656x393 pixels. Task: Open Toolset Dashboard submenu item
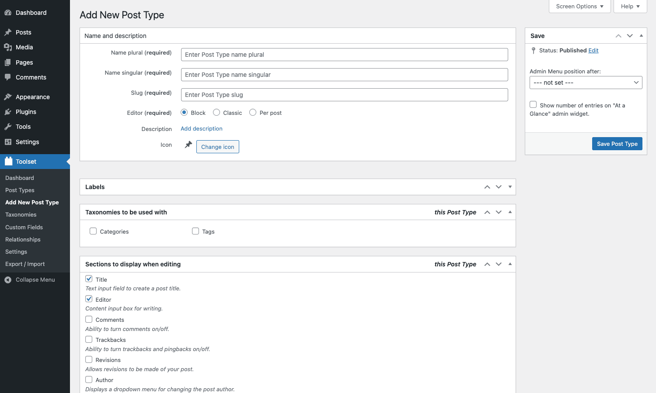point(20,178)
